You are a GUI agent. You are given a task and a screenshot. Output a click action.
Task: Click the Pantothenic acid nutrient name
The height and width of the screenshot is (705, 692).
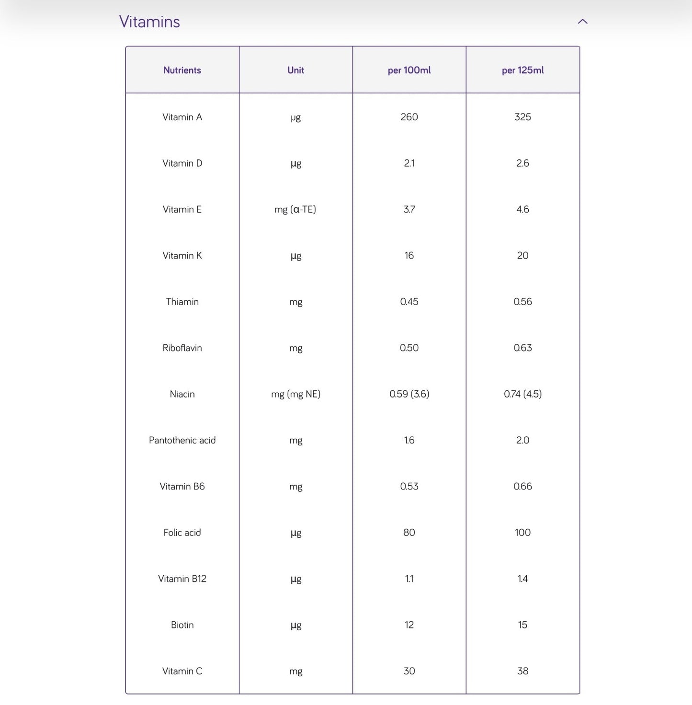[x=182, y=440]
